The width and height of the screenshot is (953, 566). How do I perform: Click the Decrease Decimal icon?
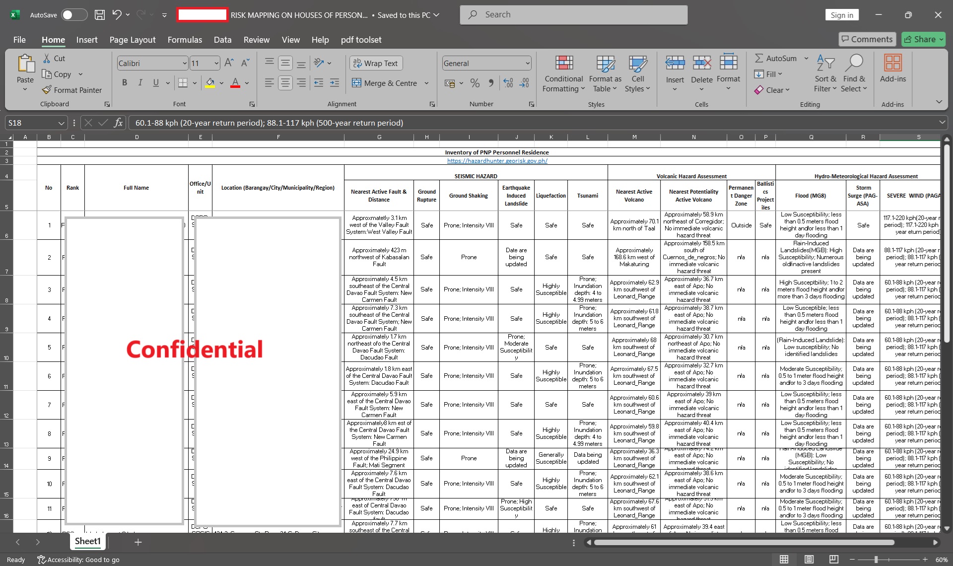click(525, 83)
